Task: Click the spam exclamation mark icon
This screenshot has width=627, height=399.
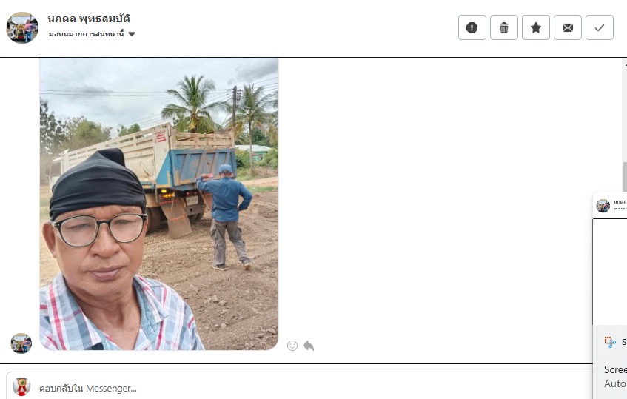Action: [472, 27]
